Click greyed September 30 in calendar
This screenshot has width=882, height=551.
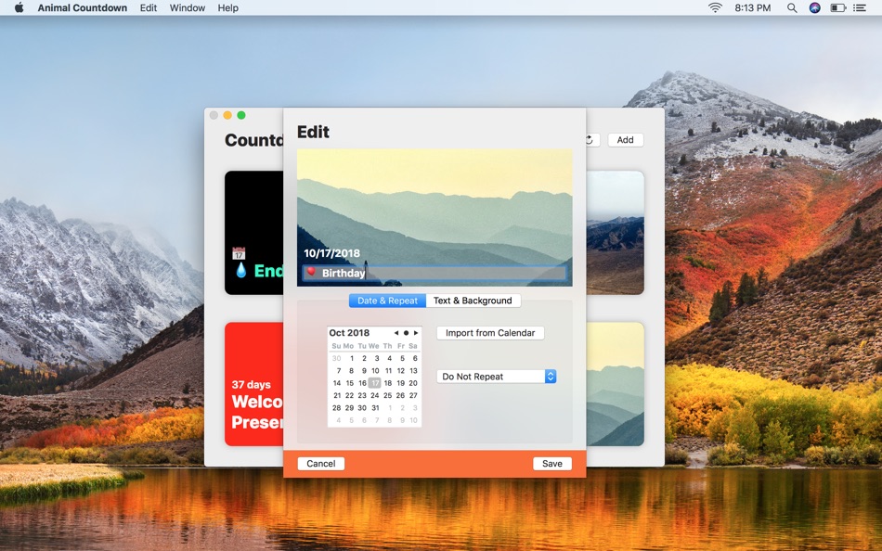tap(336, 358)
